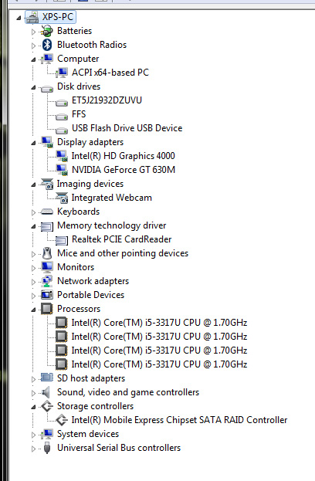Click the Sound, video and game controllers speaker icon

pyautogui.click(x=46, y=392)
